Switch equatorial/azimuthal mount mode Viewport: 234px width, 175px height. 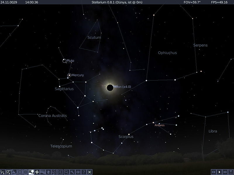click(54, 172)
